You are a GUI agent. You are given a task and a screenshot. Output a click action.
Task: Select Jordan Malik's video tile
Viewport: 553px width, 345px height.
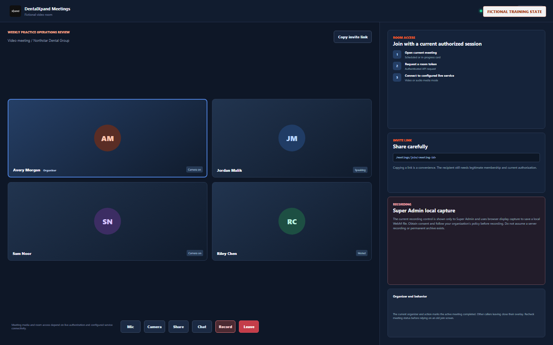click(292, 138)
